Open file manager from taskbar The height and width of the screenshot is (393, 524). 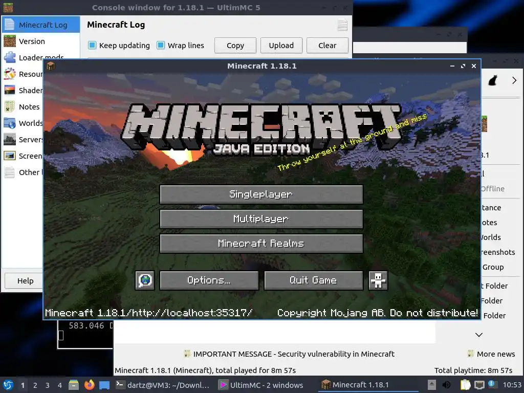(74, 385)
